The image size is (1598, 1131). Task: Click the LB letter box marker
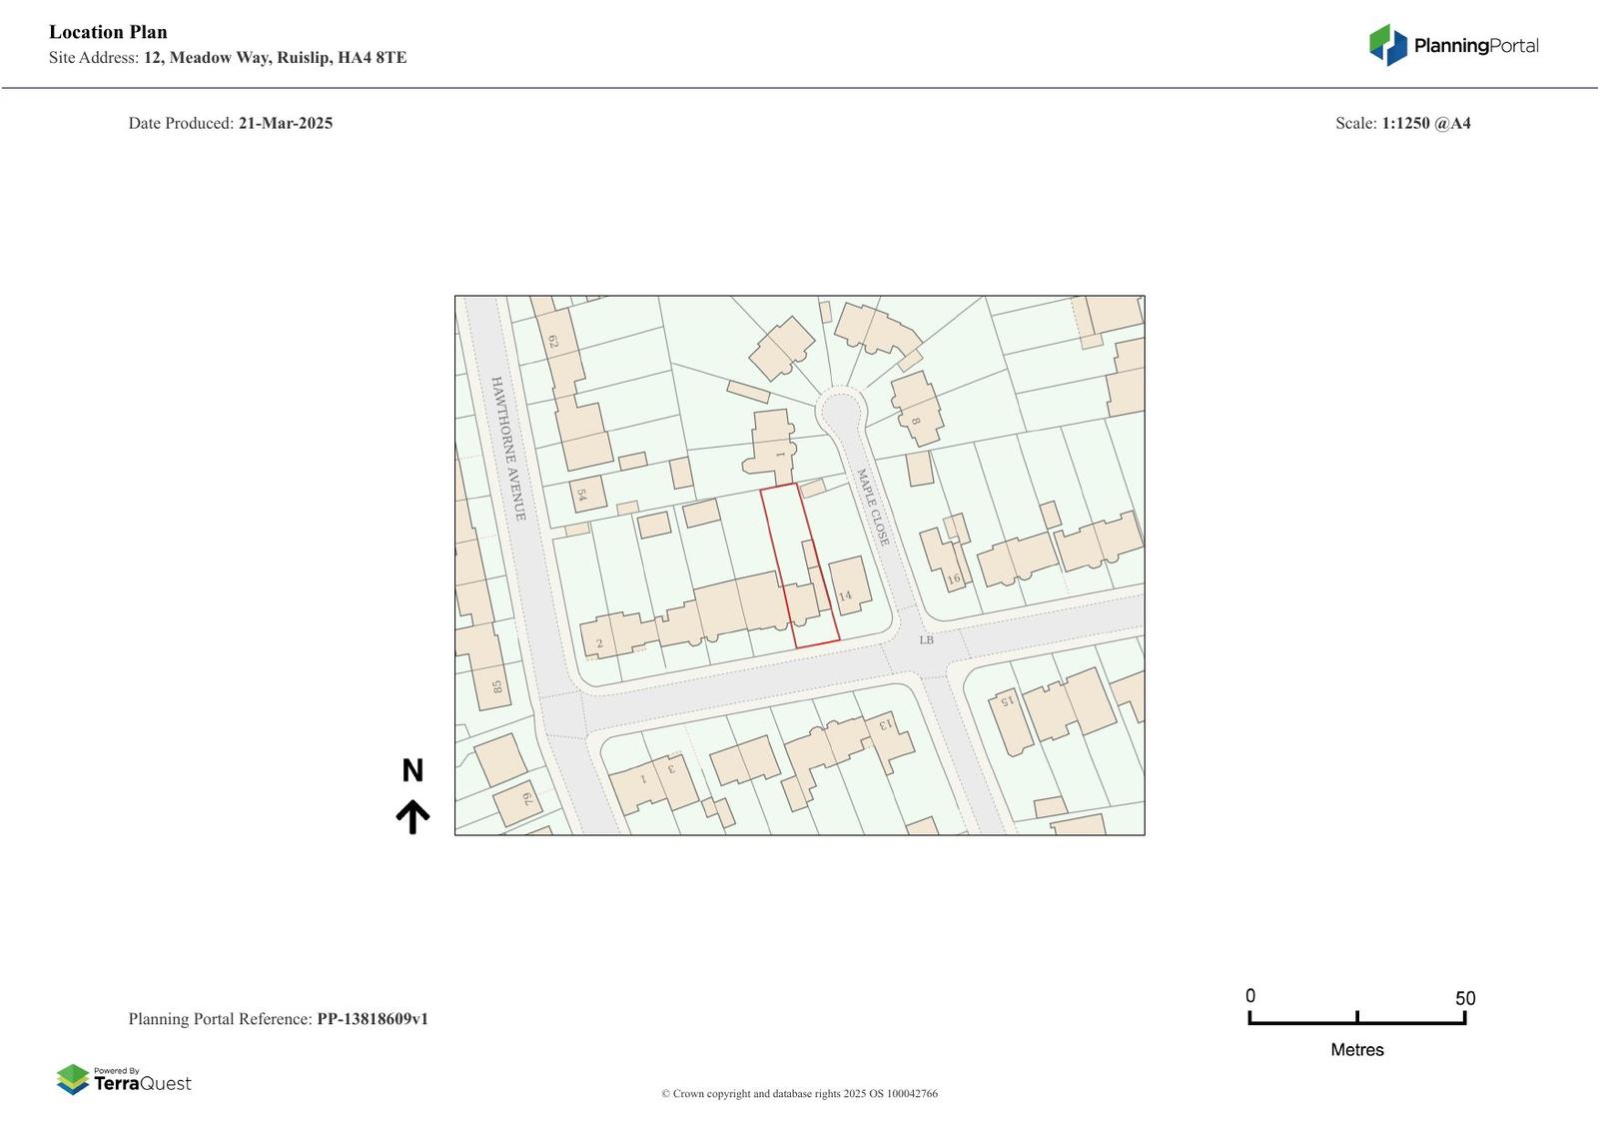[926, 639]
